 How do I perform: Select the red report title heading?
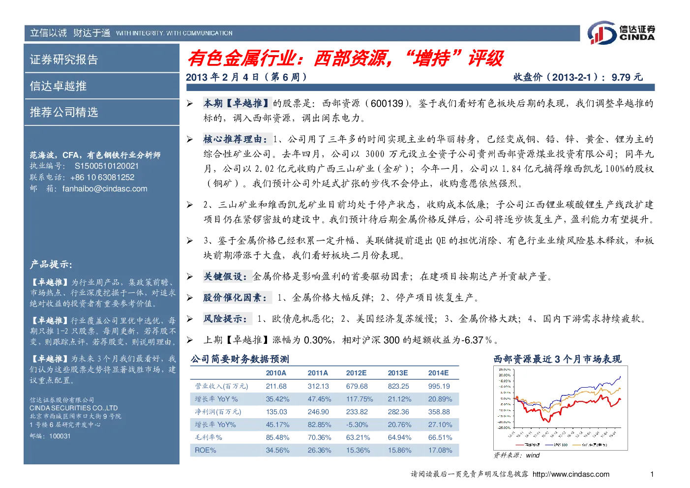(x=345, y=59)
